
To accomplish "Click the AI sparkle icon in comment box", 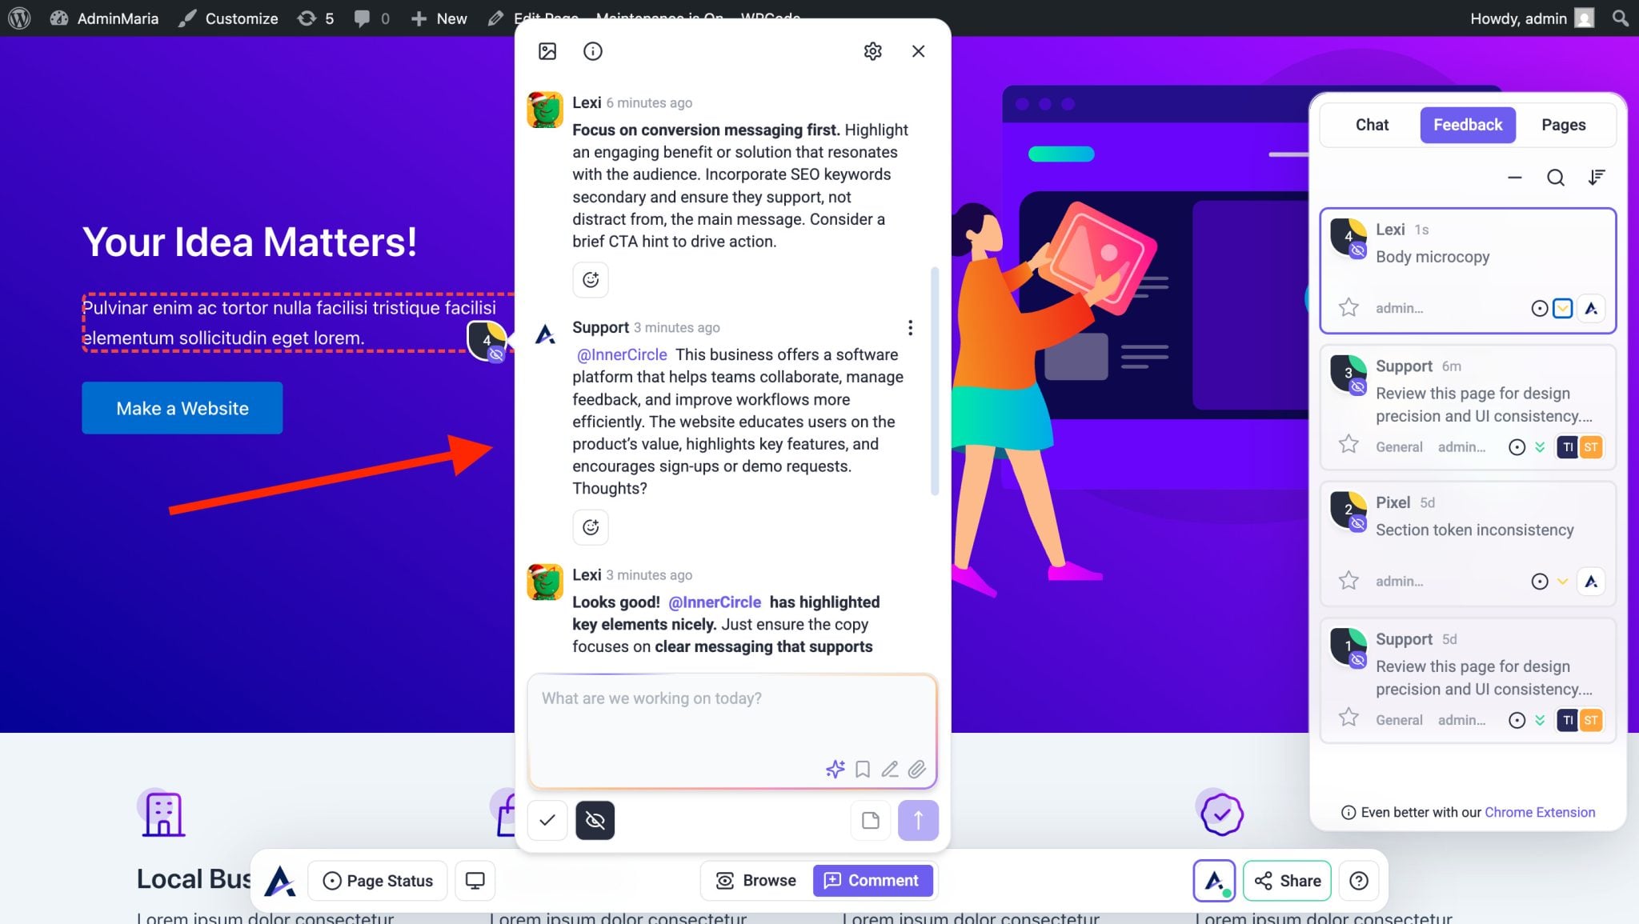I will (x=835, y=769).
